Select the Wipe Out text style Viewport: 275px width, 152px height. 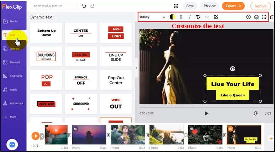click(x=116, y=104)
